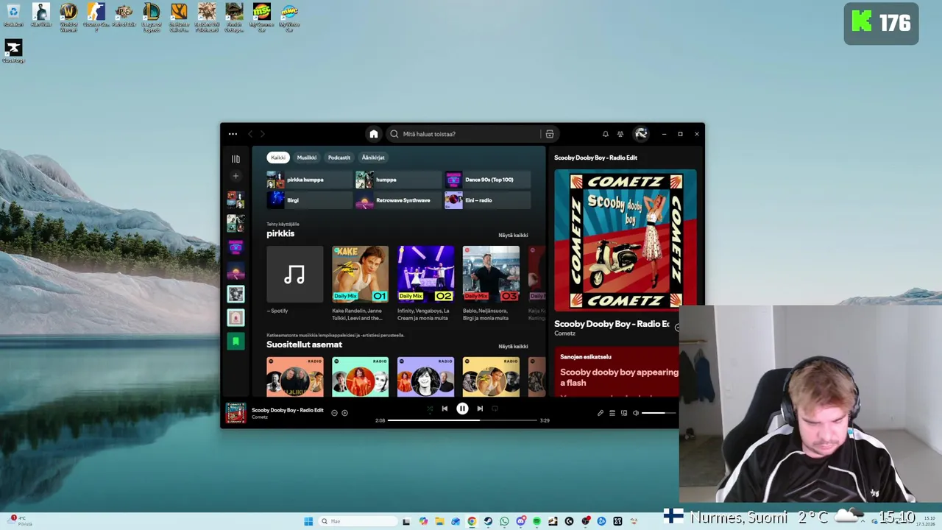Toggle shuffle playback
The width and height of the screenshot is (942, 530).
point(430,409)
